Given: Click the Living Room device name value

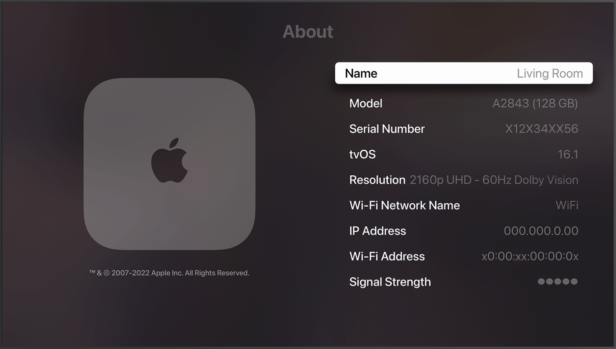Looking at the screenshot, I should click(x=550, y=73).
